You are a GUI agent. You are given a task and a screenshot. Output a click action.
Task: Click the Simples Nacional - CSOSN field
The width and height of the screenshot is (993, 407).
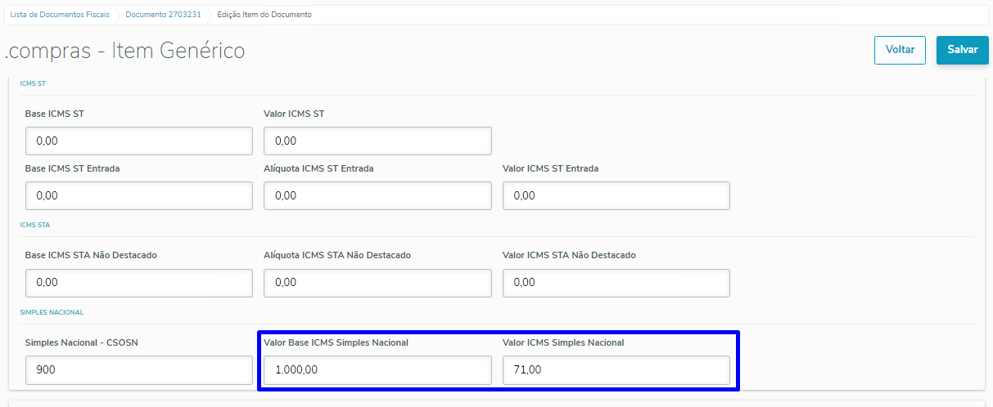point(139,370)
